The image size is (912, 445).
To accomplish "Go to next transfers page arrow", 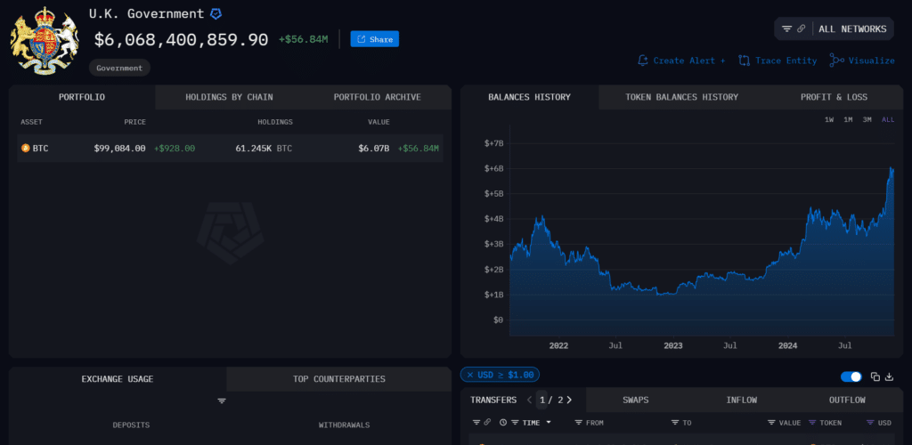I will (x=569, y=400).
